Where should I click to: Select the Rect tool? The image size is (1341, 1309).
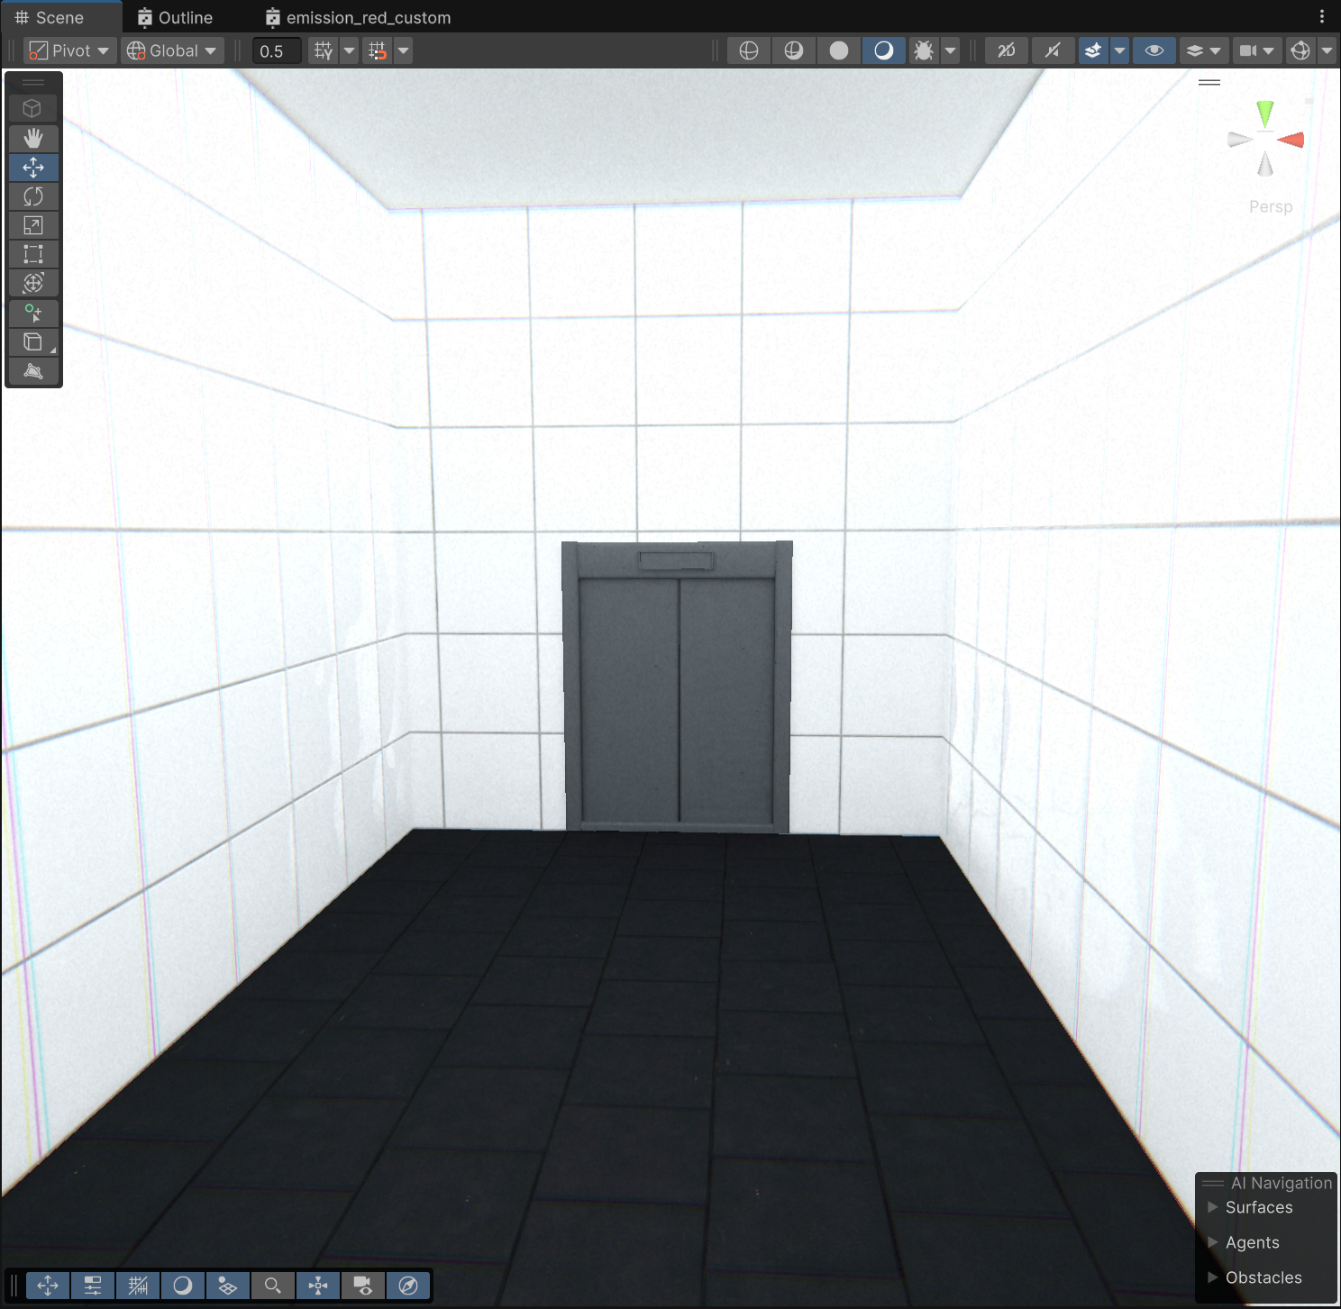pos(33,254)
